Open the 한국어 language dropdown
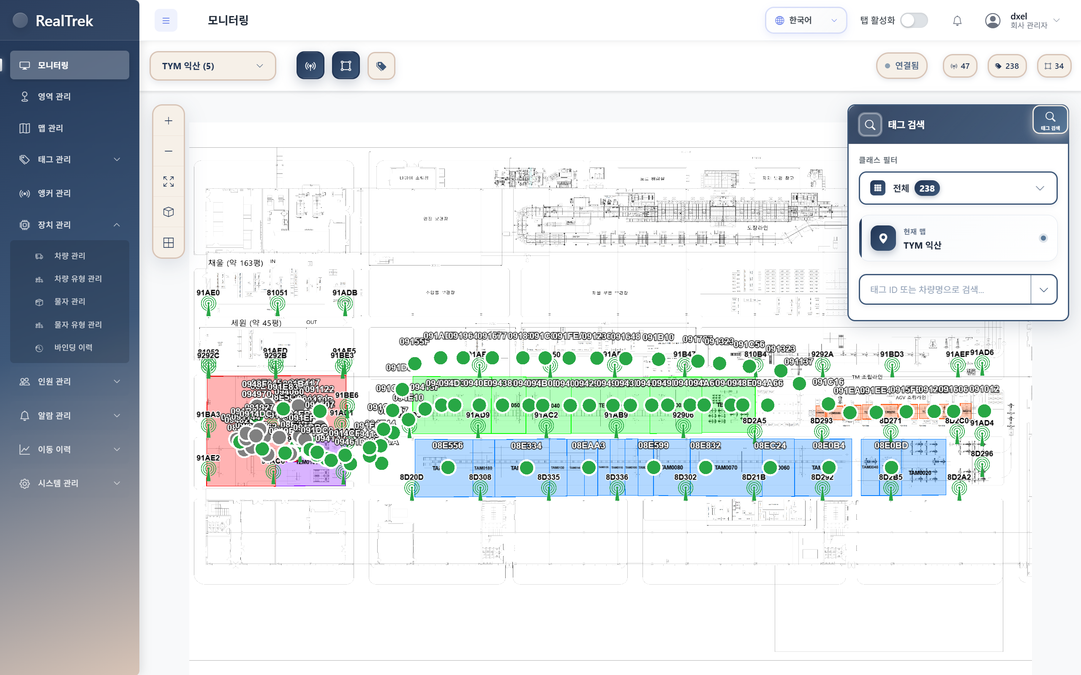The image size is (1081, 675). coord(806,21)
